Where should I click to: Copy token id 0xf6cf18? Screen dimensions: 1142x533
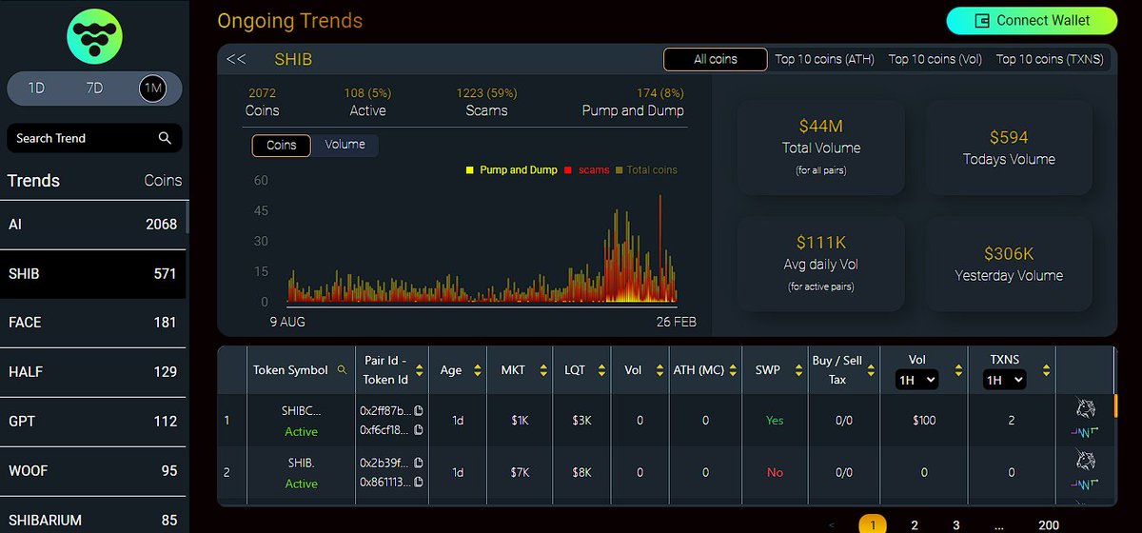click(419, 430)
